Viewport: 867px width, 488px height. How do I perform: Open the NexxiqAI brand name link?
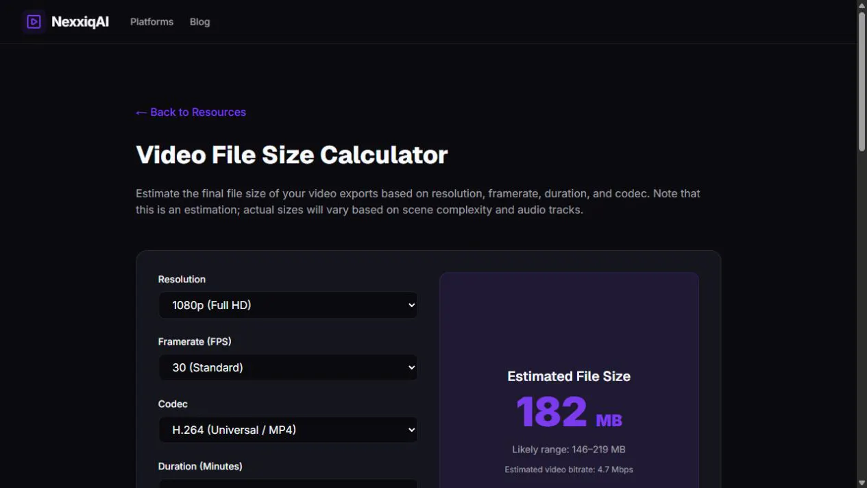coord(80,22)
